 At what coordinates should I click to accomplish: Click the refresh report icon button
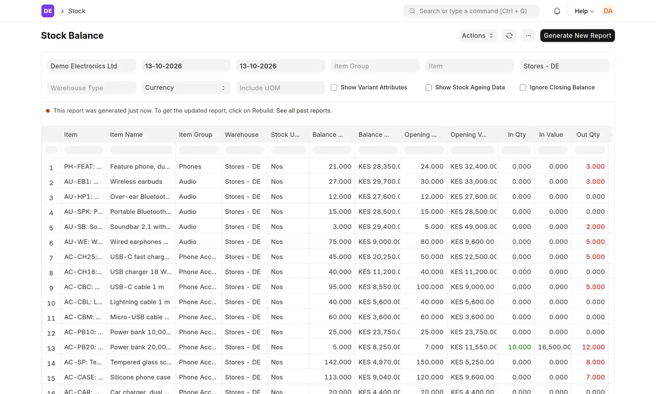click(x=509, y=36)
